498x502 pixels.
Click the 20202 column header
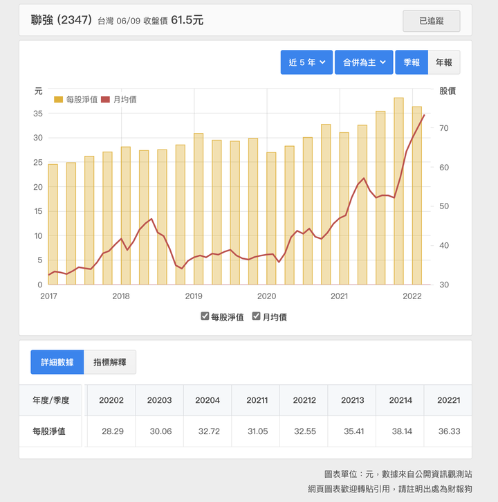tap(111, 400)
